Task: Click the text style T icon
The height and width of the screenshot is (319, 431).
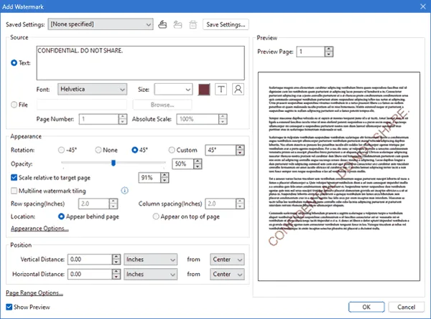Action: pos(221,90)
